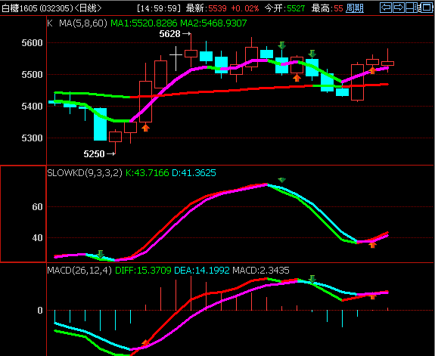Click green down arrow on SLOWKD peak
The width and height of the screenshot is (435, 356).
[282, 180]
